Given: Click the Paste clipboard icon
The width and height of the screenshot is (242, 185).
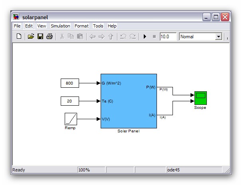Looking at the screenshot, I should [x=80, y=37].
